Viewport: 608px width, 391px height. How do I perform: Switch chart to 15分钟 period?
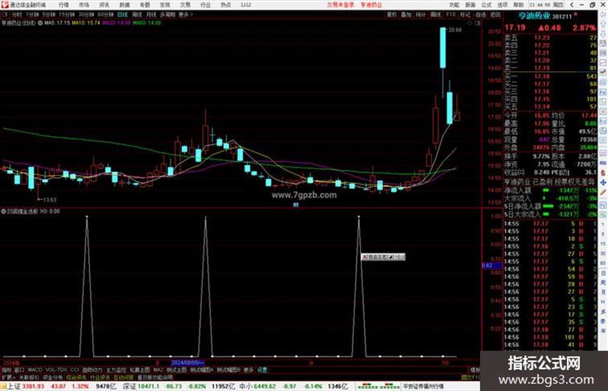[67, 14]
